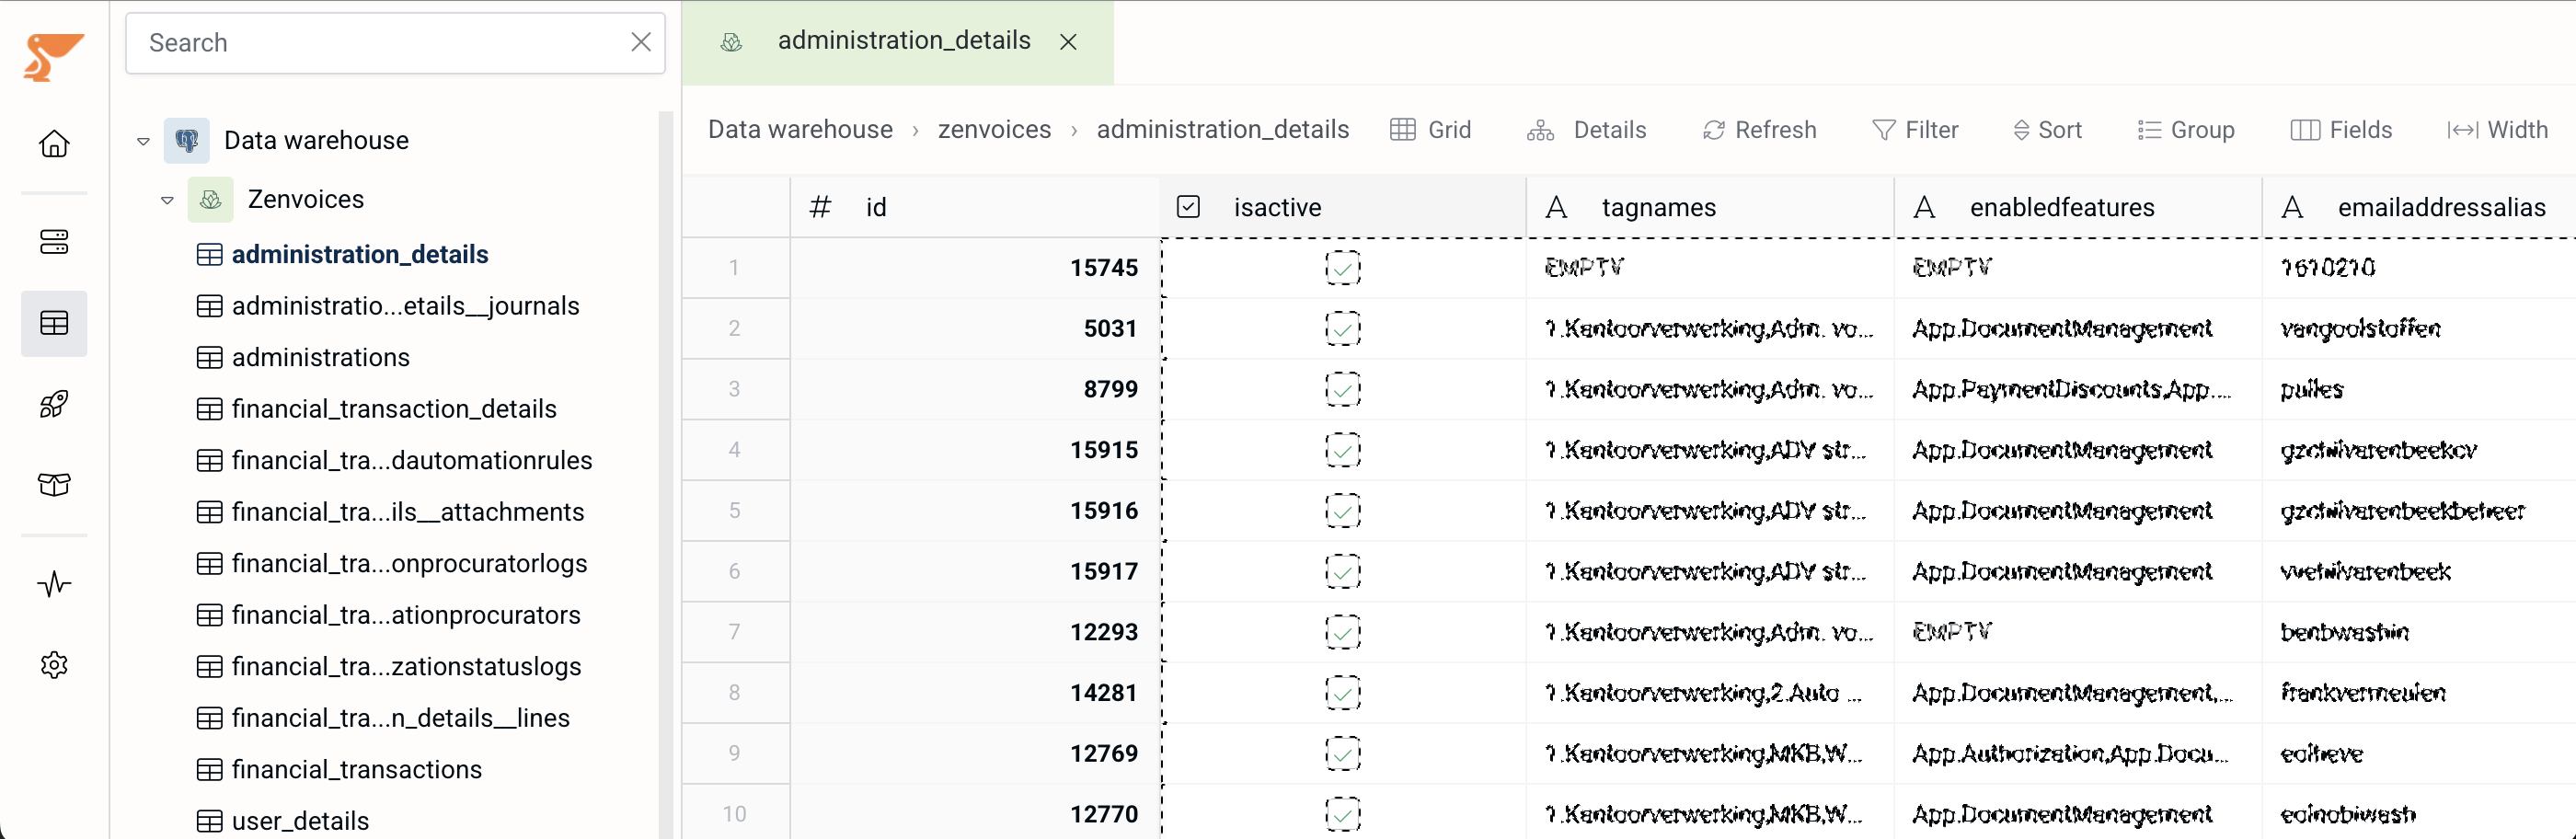This screenshot has height=839, width=2576.
Task: Toggle the isactive checkbox for id 15915
Action: (x=1342, y=450)
